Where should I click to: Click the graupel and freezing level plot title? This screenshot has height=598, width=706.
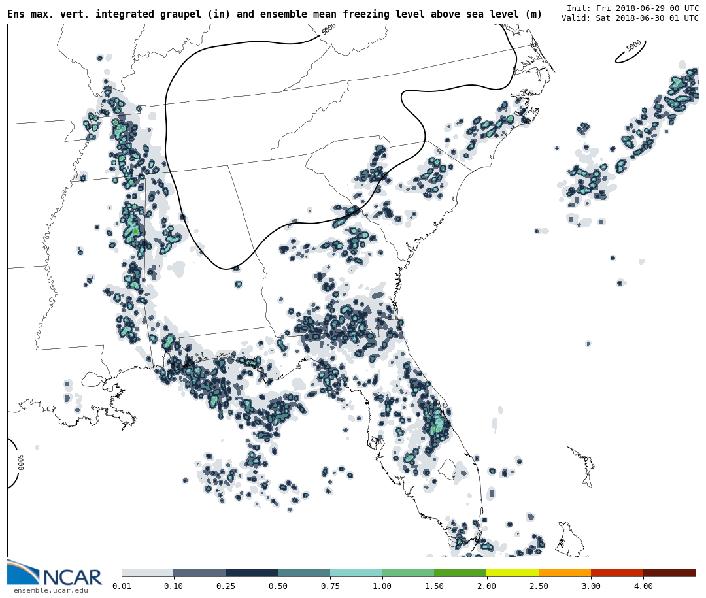275,14
